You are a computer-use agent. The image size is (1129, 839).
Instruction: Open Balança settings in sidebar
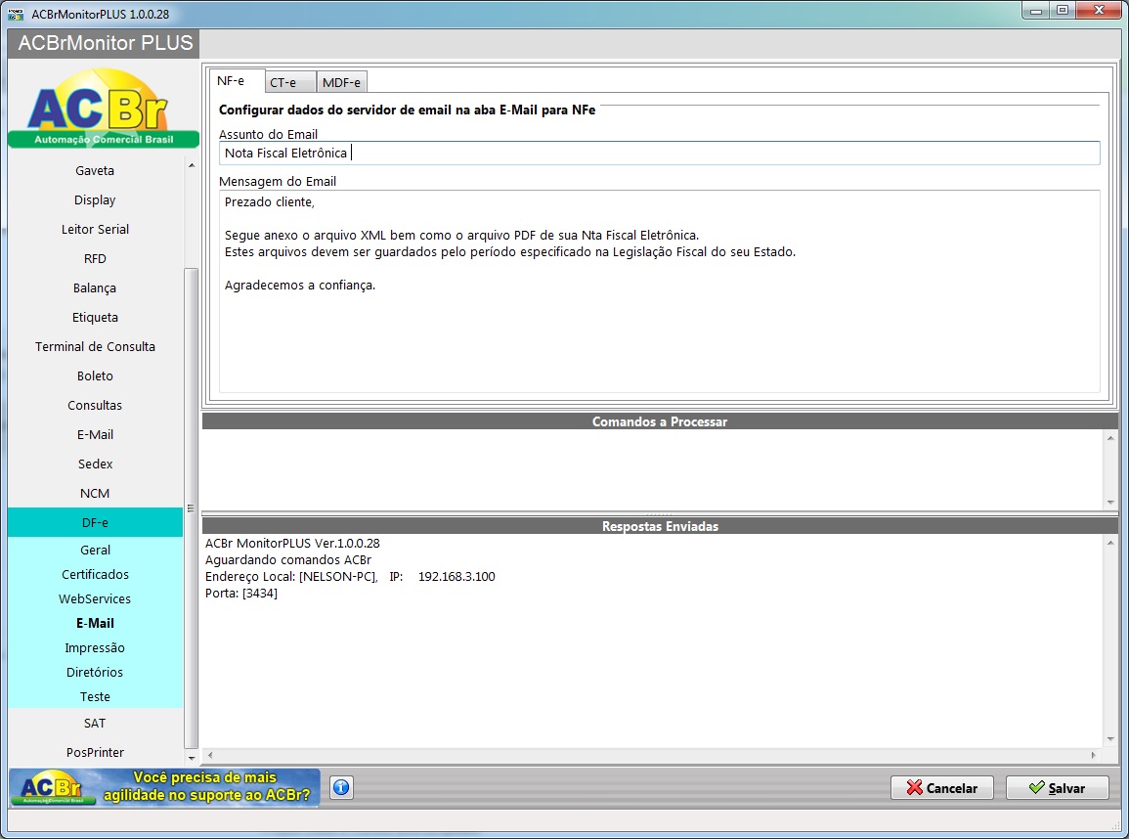[x=95, y=288]
